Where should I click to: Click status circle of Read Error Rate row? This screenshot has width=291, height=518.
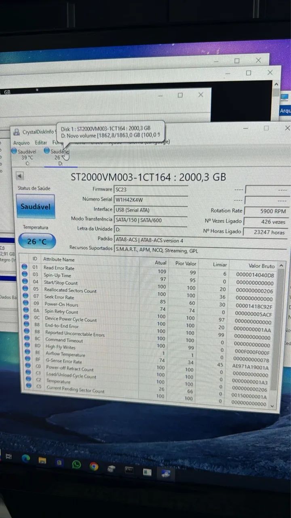25,267
